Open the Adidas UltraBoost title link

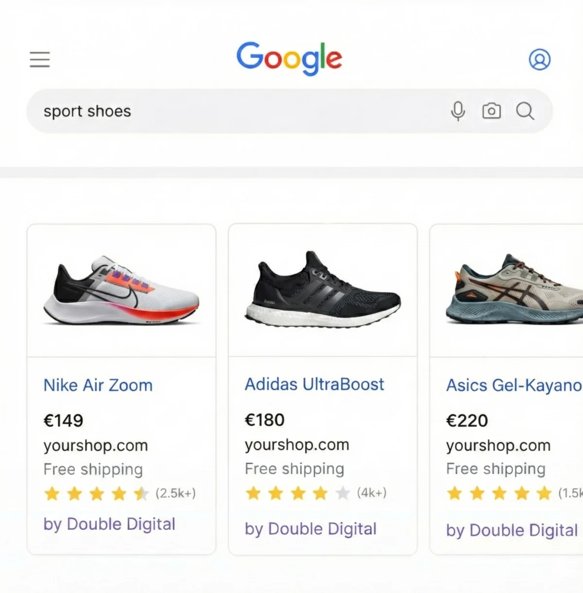pos(314,384)
